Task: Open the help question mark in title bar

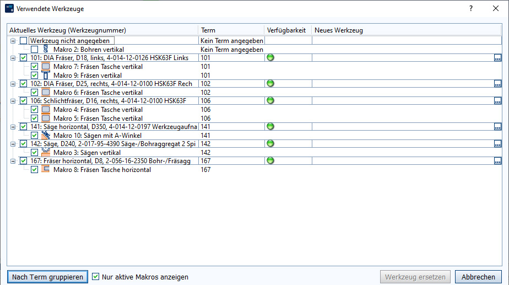Action: pyautogui.click(x=470, y=8)
